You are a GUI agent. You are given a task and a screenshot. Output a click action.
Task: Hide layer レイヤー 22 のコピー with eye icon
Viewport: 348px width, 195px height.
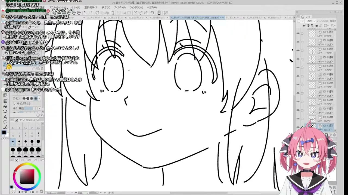pos(298,33)
